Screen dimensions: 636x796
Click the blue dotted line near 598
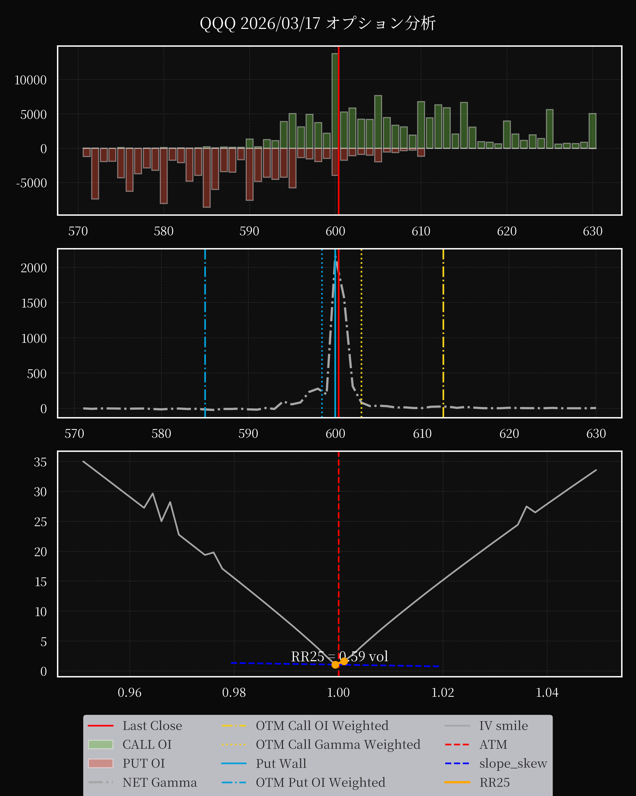pos(322,333)
